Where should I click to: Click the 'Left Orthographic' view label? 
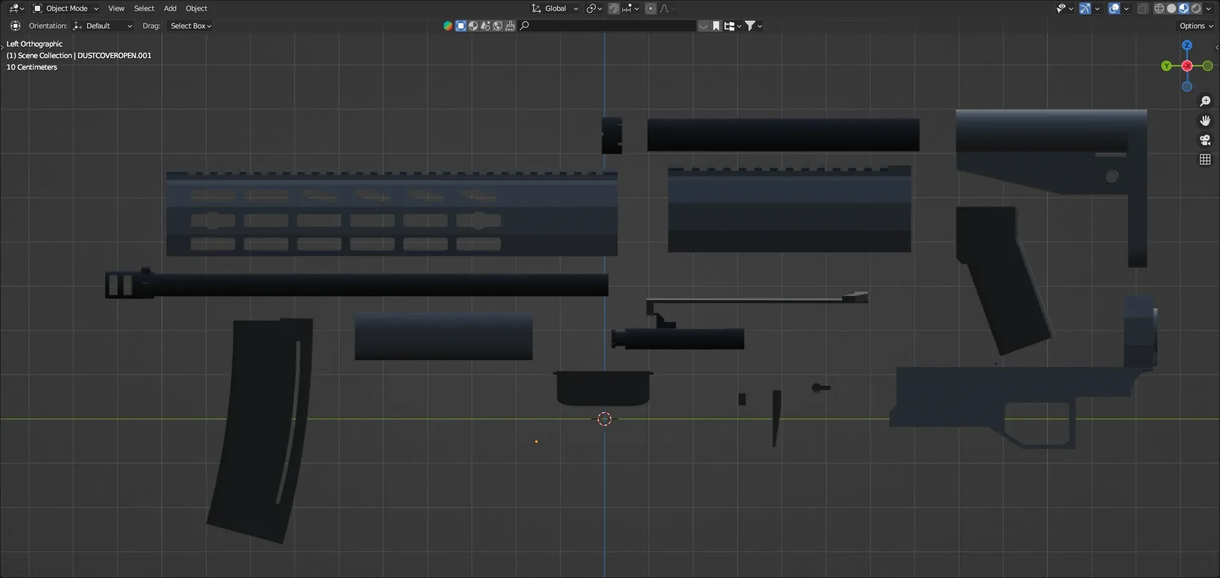pyautogui.click(x=34, y=44)
